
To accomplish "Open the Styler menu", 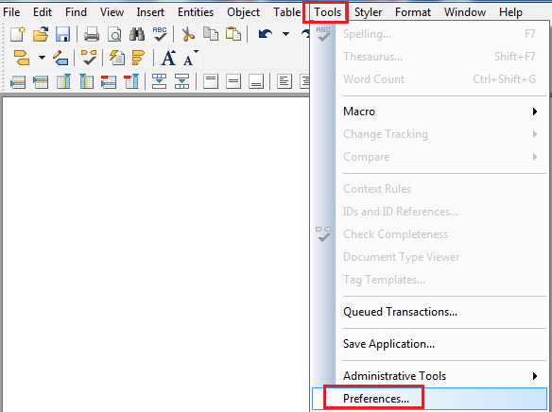I will (368, 12).
